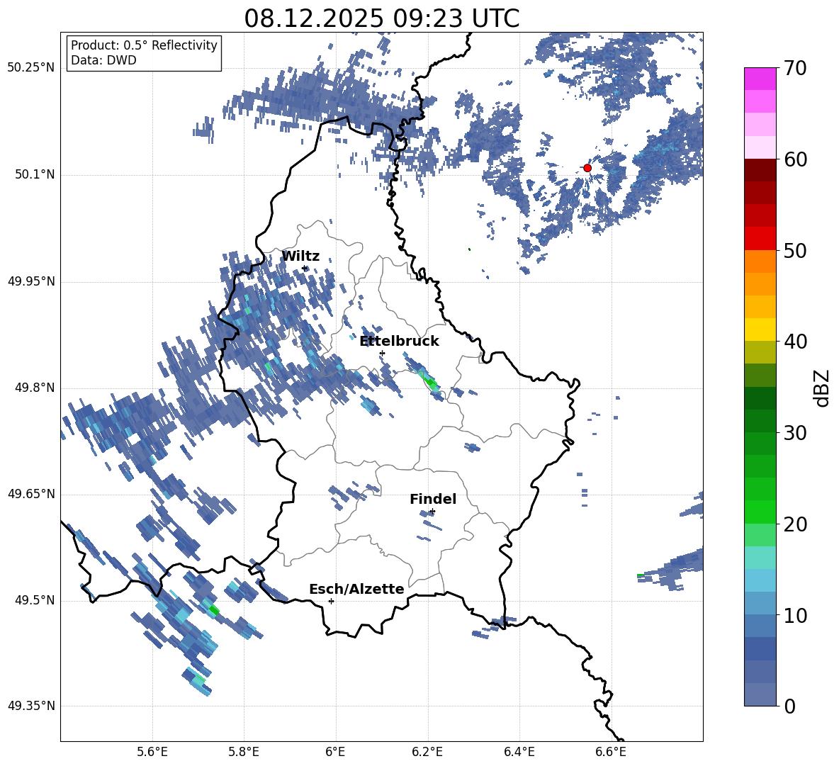Click the colorbar tick label 70
The width and height of the screenshot is (839, 766).
[x=795, y=68]
